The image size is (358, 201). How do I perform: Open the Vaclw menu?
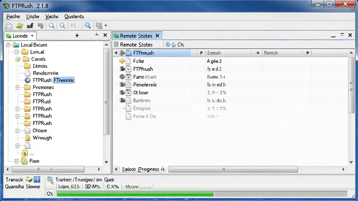52,16
